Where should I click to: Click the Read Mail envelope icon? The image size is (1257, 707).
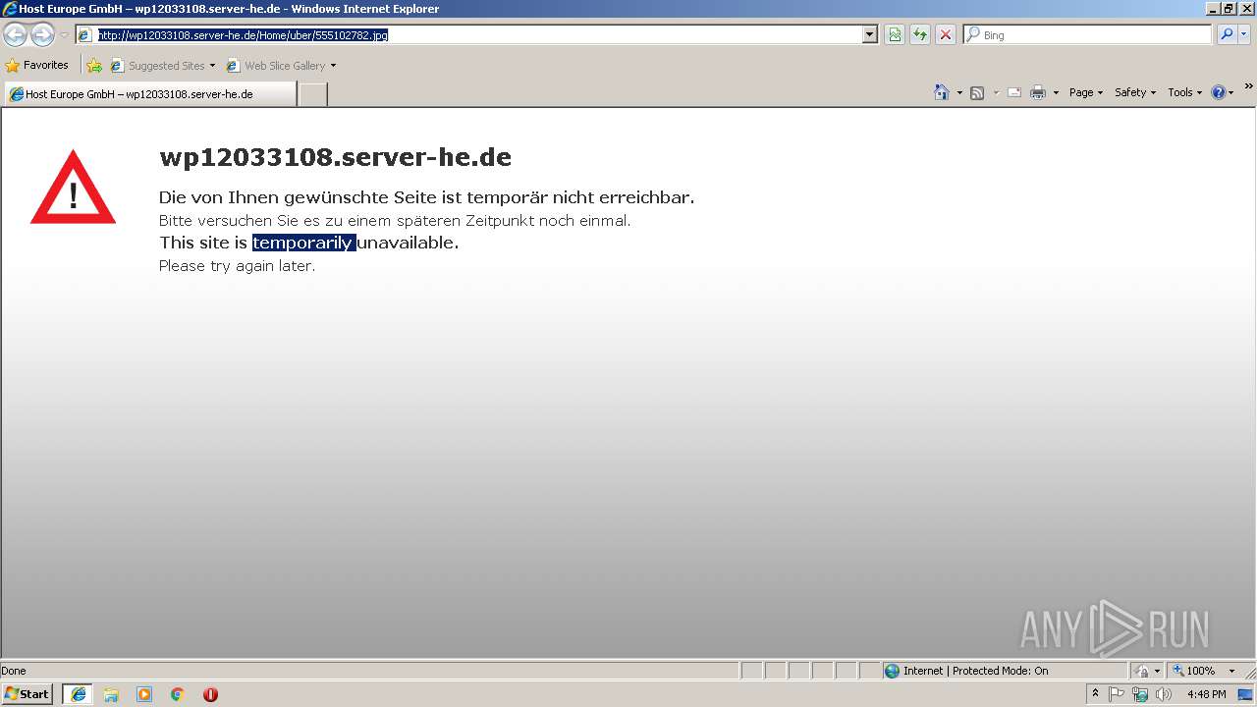(1014, 92)
